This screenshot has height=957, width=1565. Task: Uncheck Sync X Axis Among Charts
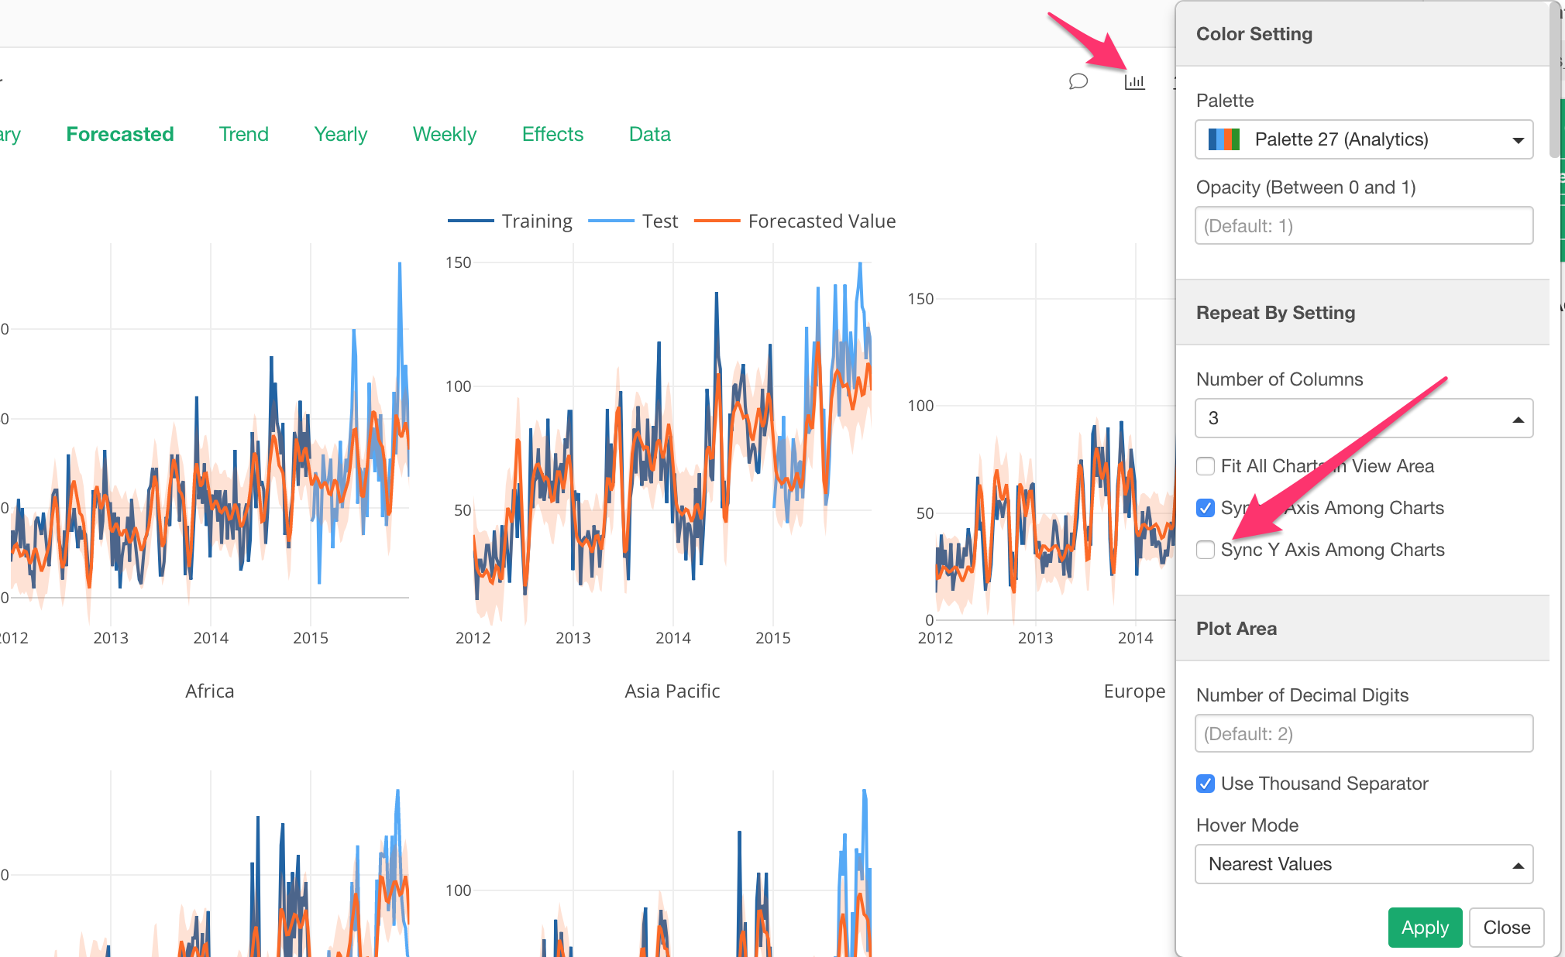(x=1206, y=508)
